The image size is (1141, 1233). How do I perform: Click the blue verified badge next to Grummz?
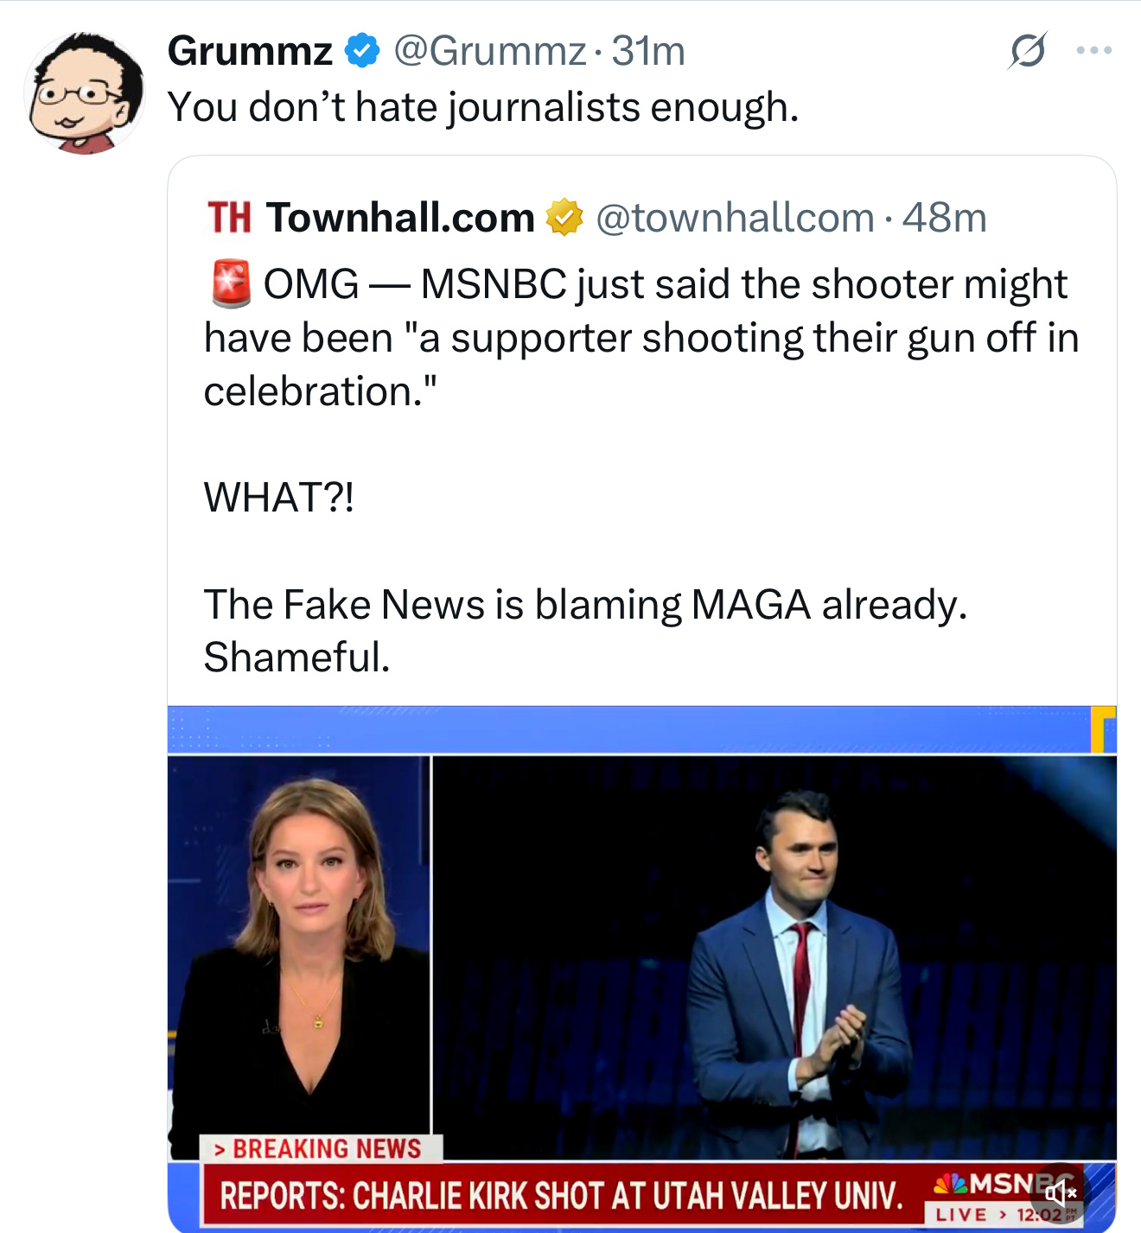pyautogui.click(x=362, y=51)
